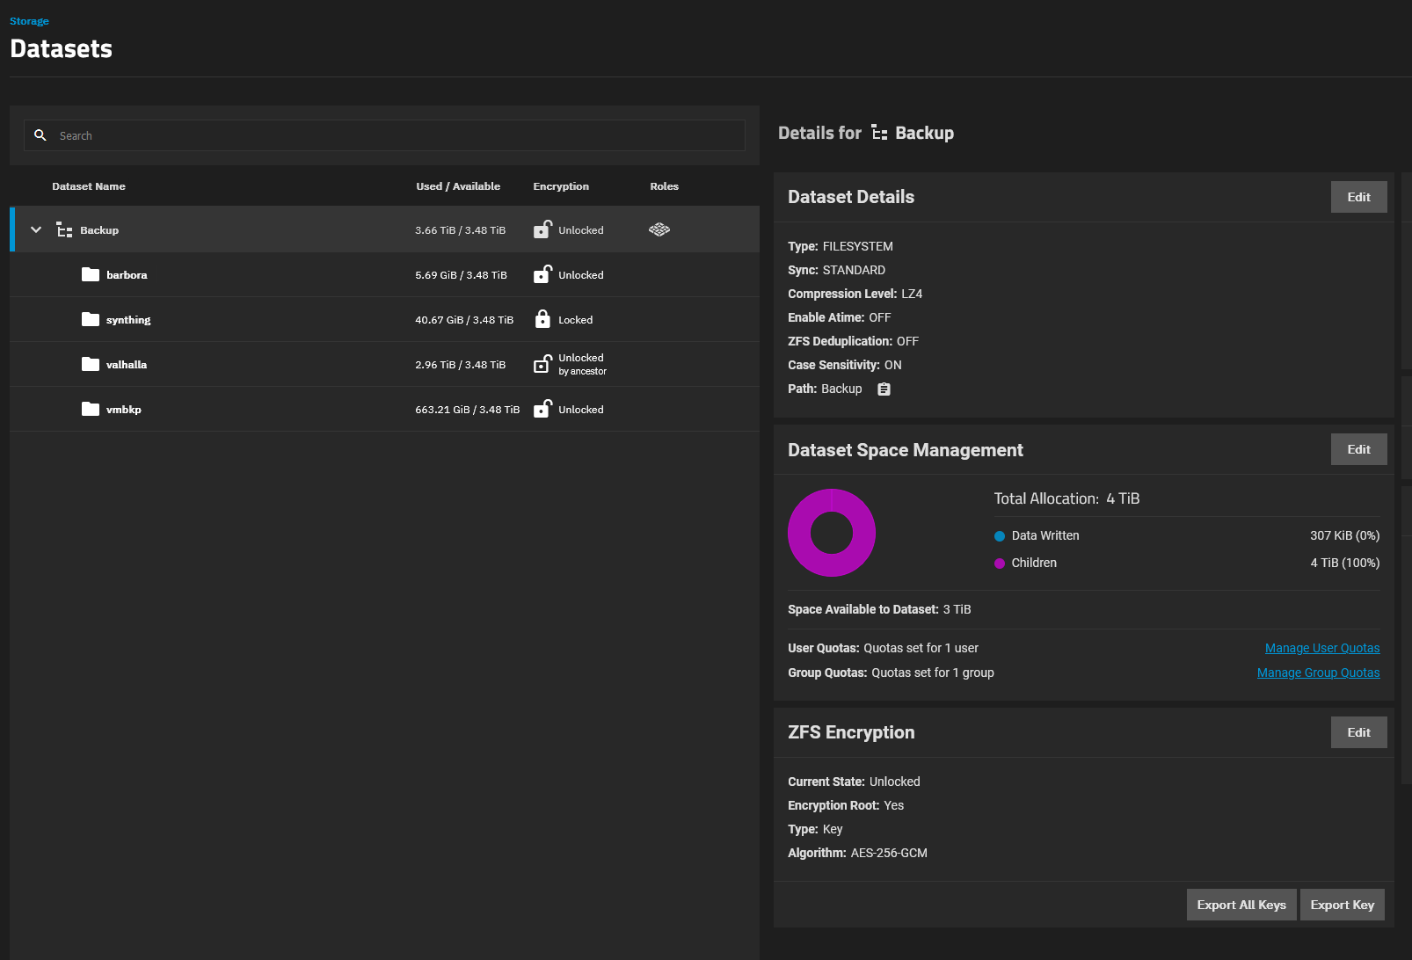Click Export All Keys button
The image size is (1412, 960).
pyautogui.click(x=1241, y=905)
